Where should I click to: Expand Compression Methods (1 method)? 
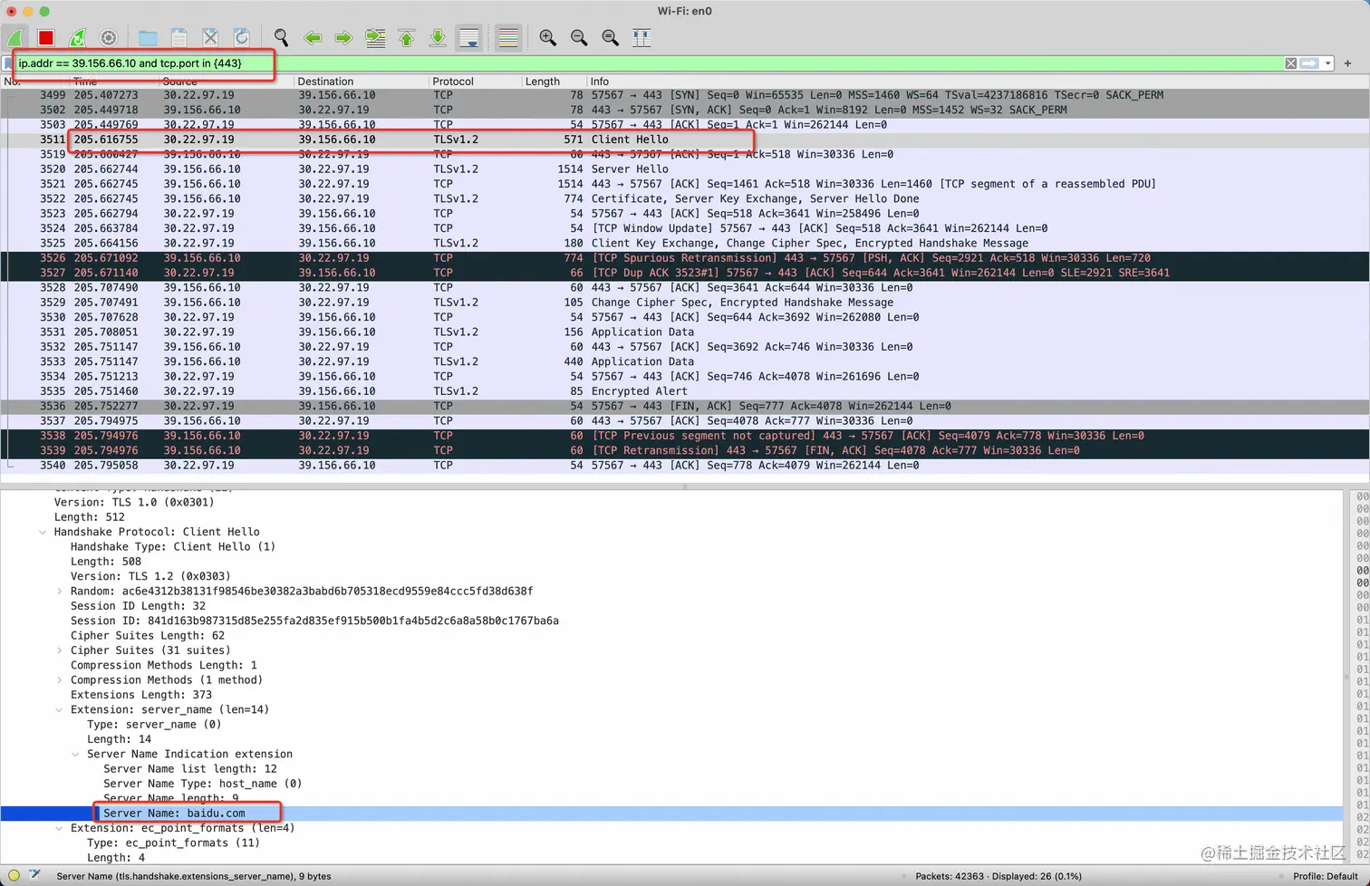pos(59,679)
